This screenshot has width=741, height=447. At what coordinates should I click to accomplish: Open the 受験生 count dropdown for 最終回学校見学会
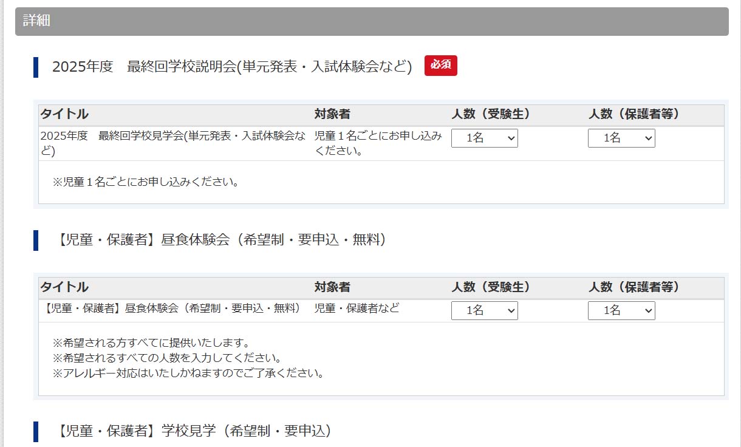click(484, 138)
